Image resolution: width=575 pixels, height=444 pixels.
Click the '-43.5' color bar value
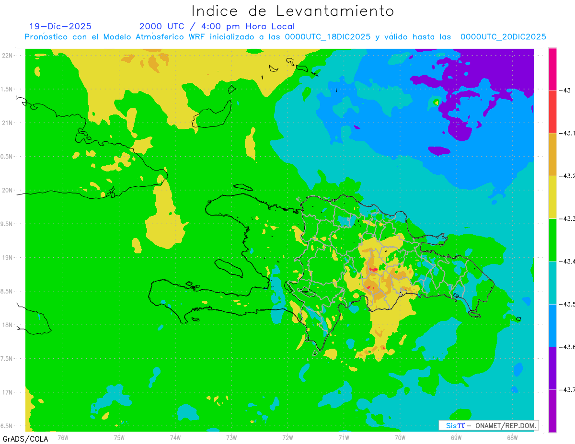(567, 304)
